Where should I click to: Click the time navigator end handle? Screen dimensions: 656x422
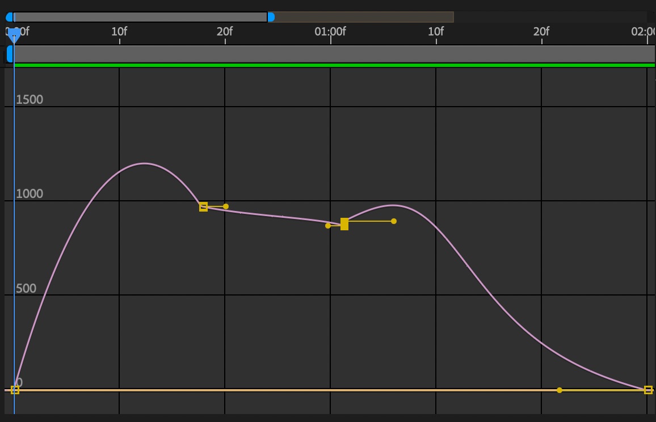[x=271, y=17]
